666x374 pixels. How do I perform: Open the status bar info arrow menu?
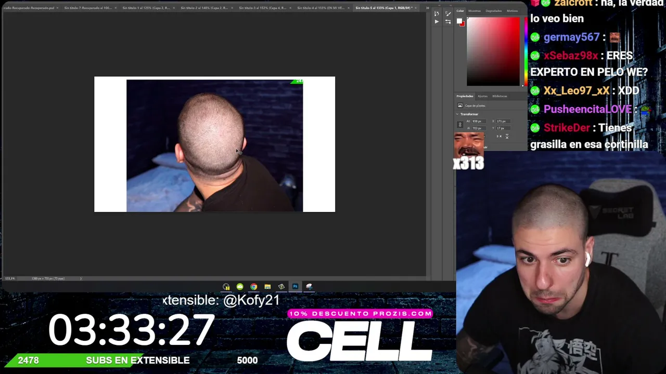coord(81,278)
